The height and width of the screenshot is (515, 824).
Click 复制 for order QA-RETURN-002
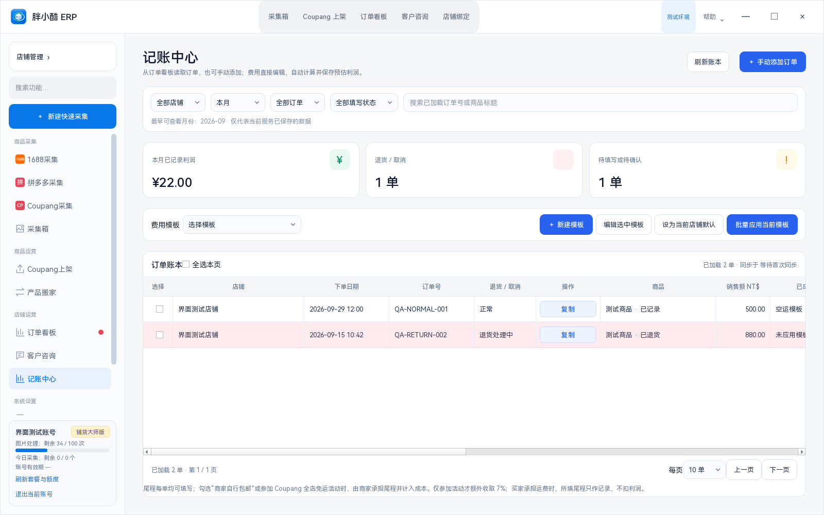click(568, 335)
